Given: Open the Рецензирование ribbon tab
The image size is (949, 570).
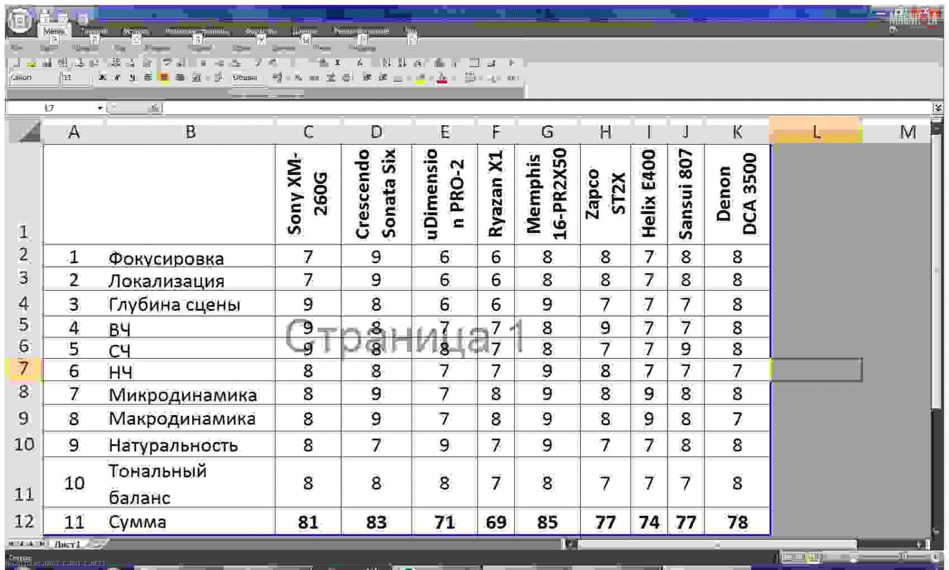Looking at the screenshot, I should 361,31.
